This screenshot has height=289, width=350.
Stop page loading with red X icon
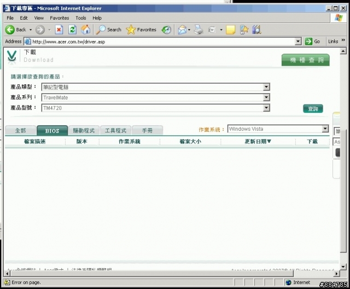59,30
